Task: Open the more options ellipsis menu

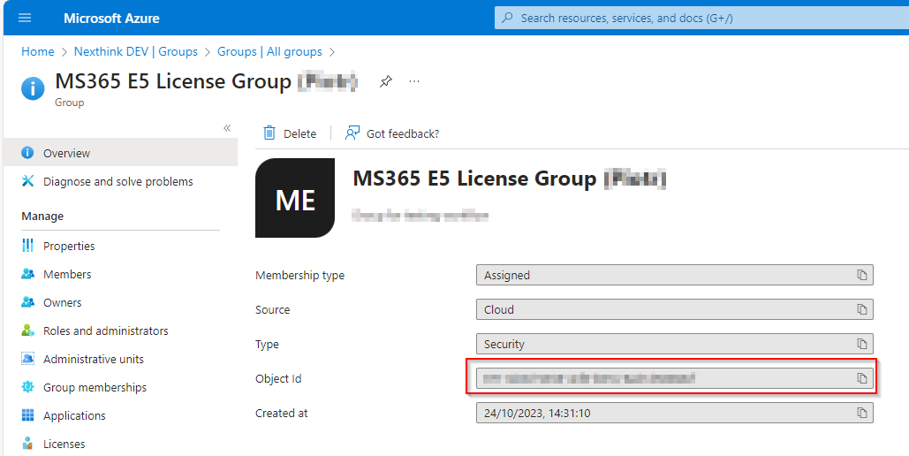Action: pos(414,81)
